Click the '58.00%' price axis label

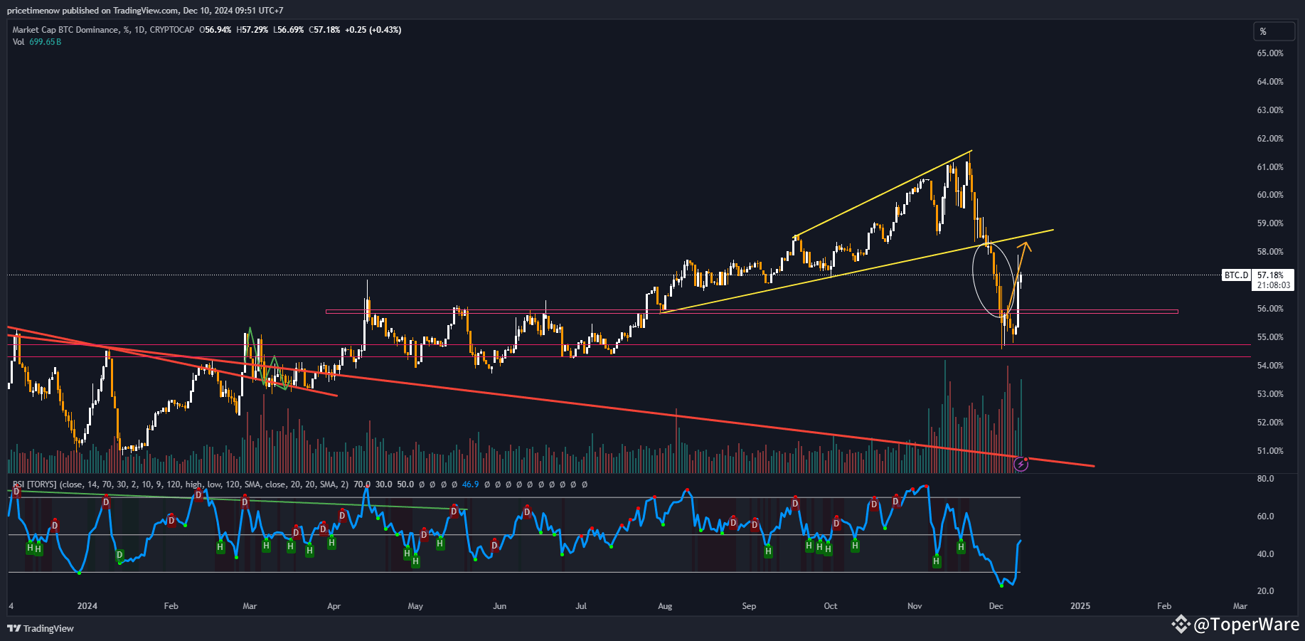pos(1270,252)
